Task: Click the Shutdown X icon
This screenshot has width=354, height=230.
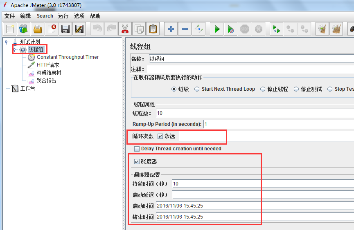Action: 259,29
